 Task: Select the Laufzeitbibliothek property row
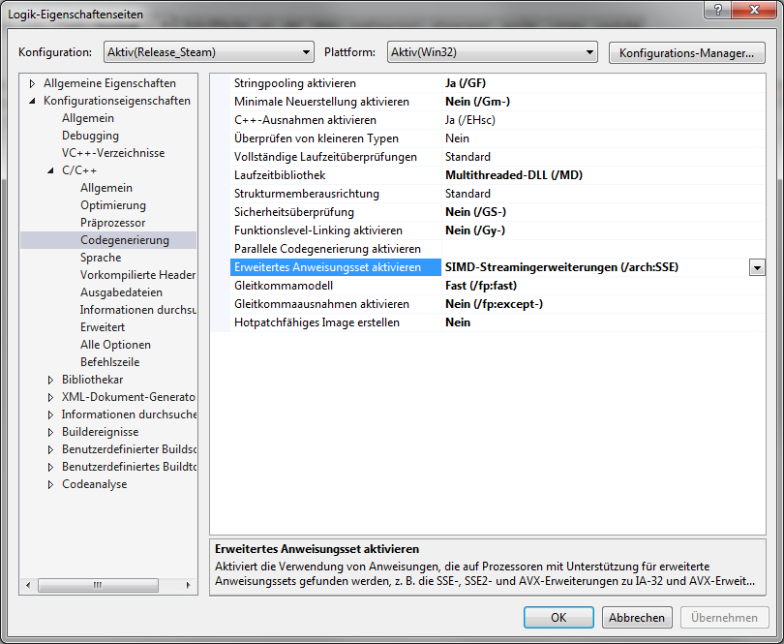point(280,175)
